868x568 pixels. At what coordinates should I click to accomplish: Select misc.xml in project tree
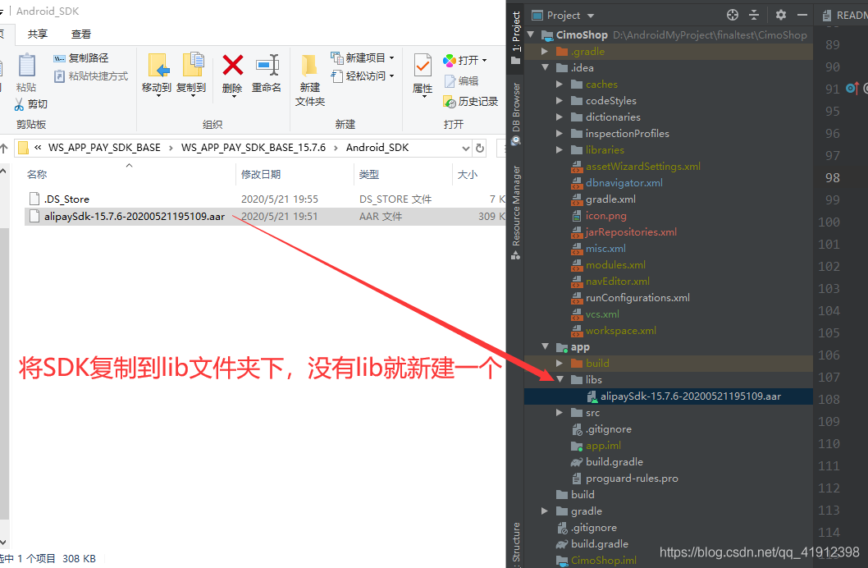(x=605, y=249)
